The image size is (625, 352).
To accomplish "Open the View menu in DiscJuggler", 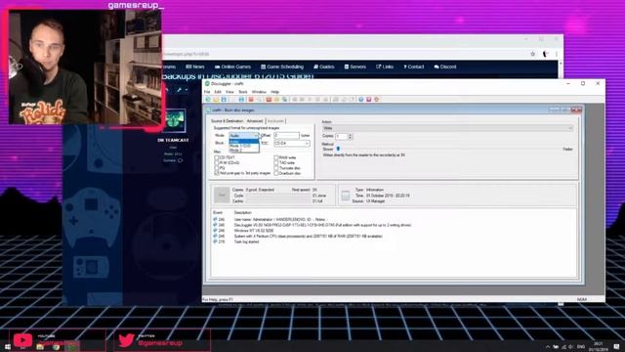I will point(229,92).
